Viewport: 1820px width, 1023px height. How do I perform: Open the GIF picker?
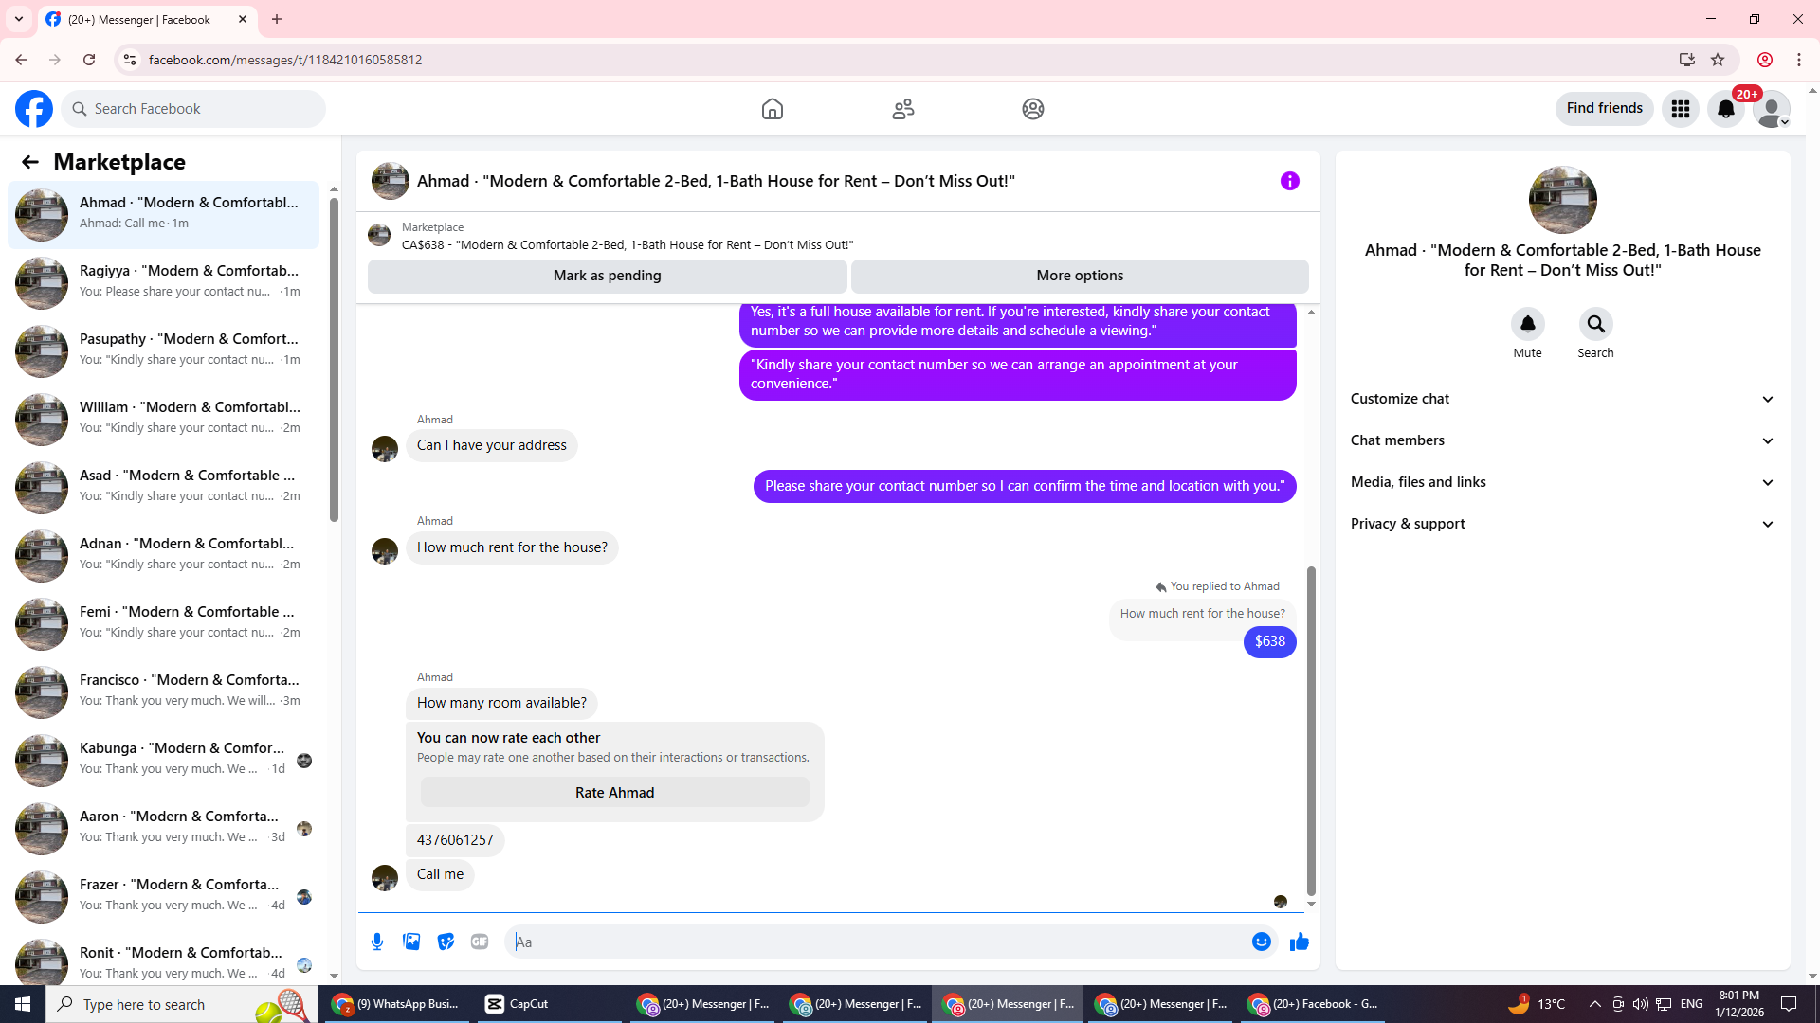480,942
